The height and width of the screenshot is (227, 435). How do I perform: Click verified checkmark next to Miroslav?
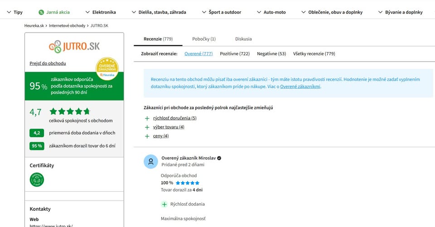click(219, 158)
